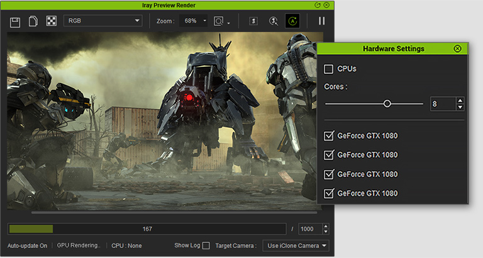483x258 pixels.
Task: Click the CPU : None status text
Action: pos(126,245)
